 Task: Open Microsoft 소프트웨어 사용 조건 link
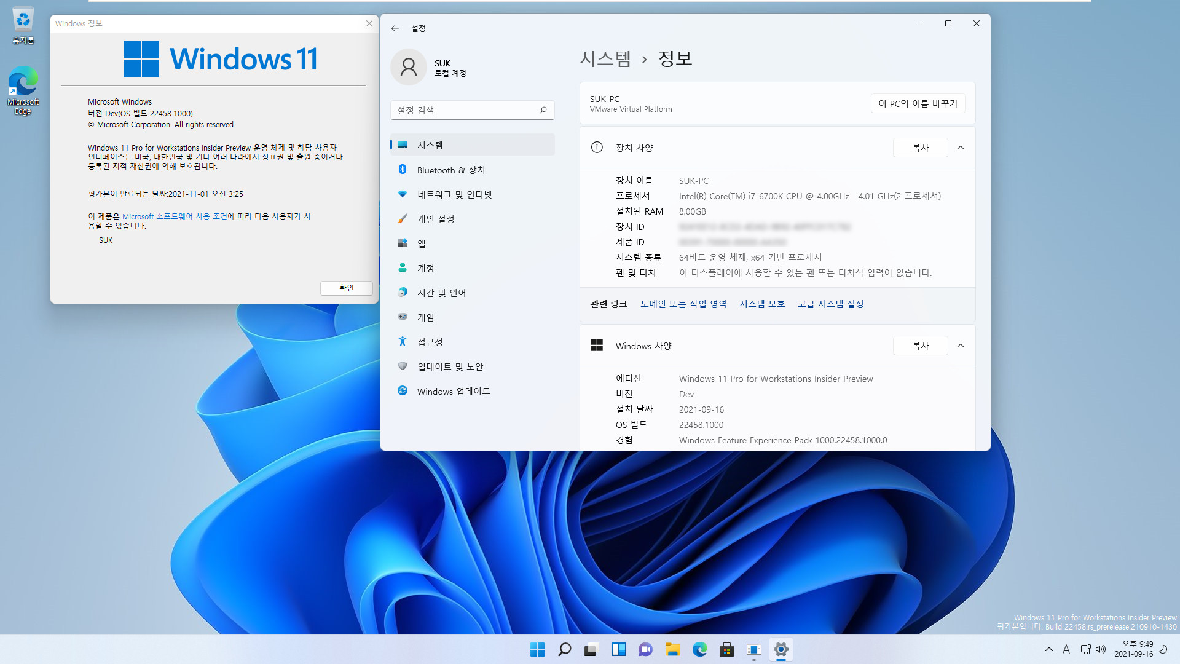(175, 216)
